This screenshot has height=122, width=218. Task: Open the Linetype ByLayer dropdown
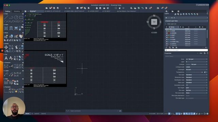tap(197, 64)
